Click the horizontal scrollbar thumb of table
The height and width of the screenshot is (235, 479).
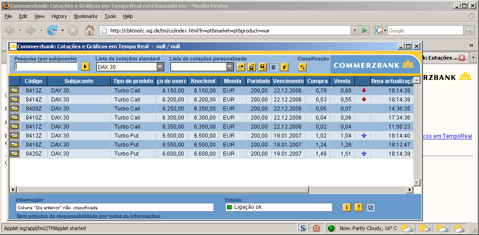(x=163, y=190)
